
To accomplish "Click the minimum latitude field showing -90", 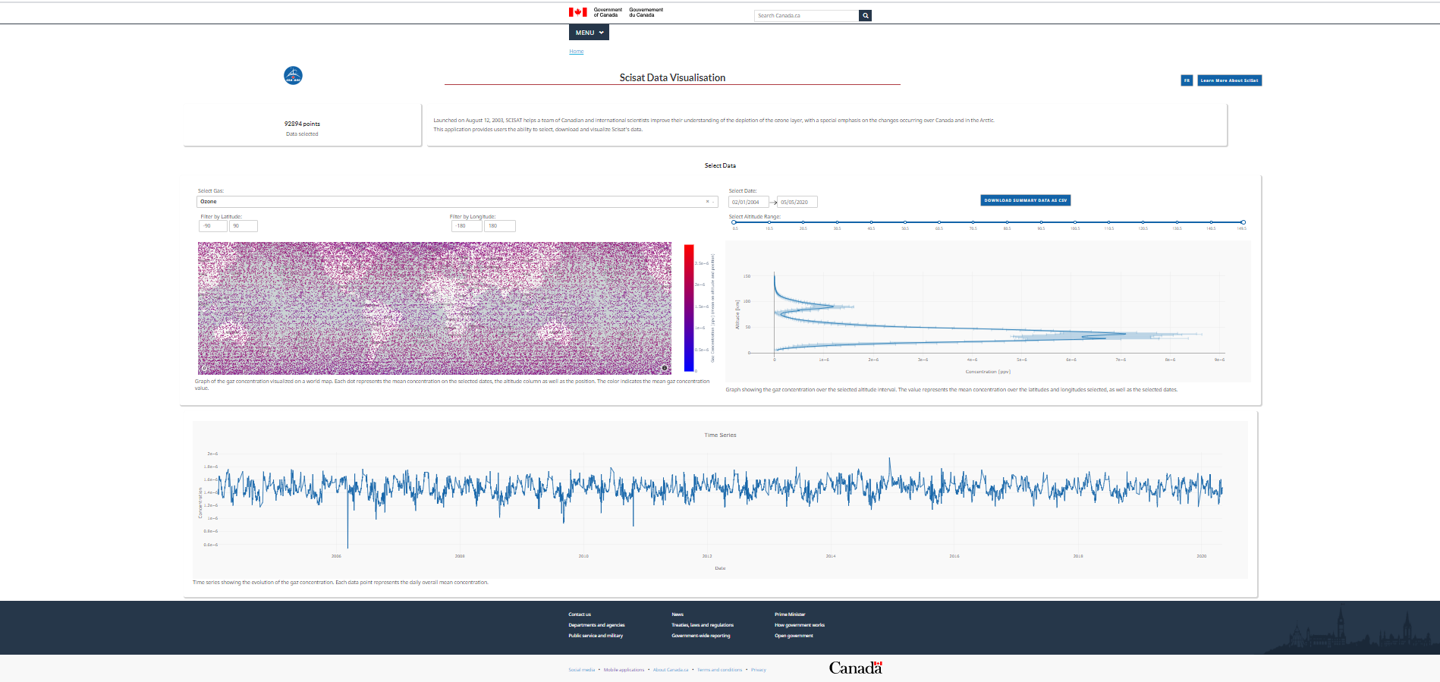I will 213,226.
